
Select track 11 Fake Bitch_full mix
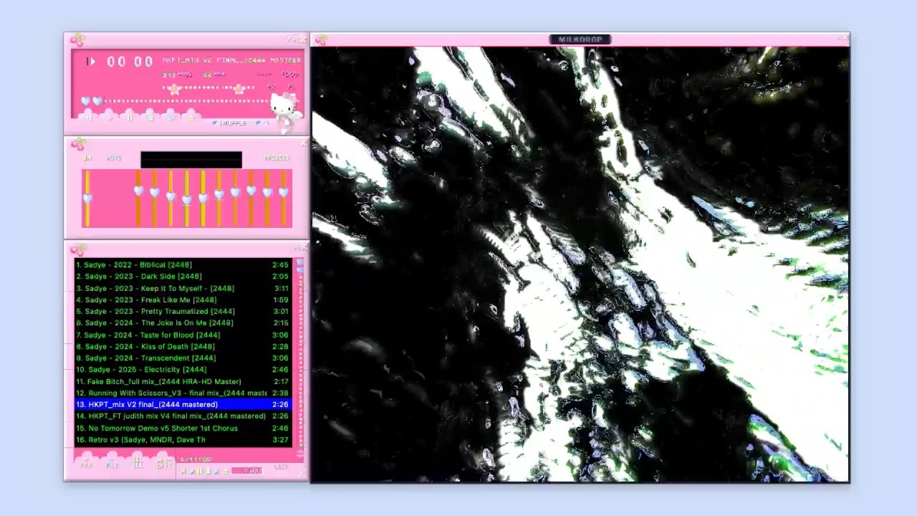click(183, 381)
